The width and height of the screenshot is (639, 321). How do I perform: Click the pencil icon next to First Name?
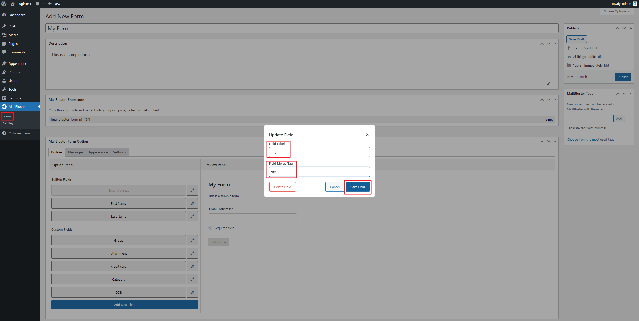pyautogui.click(x=192, y=203)
